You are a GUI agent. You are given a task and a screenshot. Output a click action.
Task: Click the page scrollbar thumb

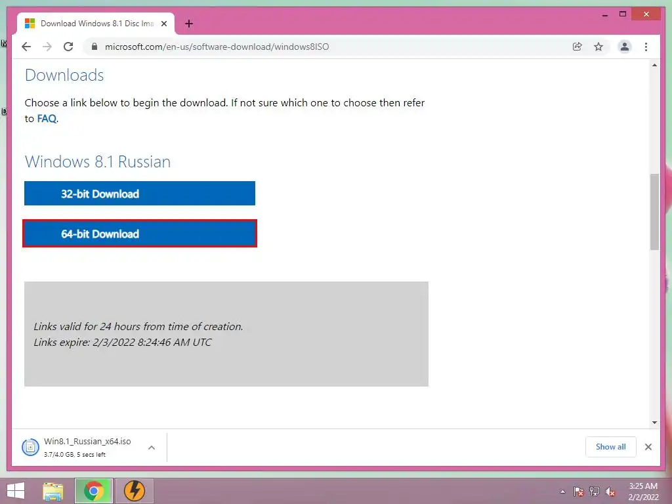point(654,211)
